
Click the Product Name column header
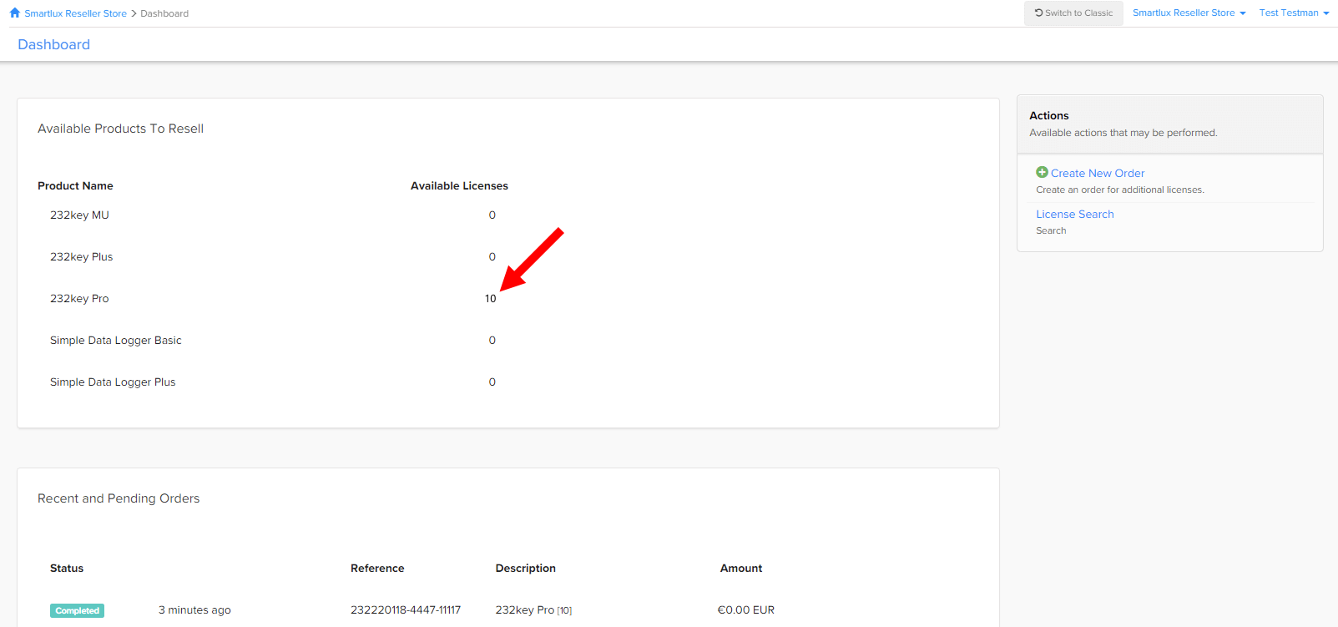point(75,185)
